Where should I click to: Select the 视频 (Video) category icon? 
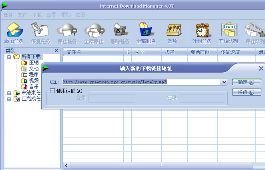24,81
